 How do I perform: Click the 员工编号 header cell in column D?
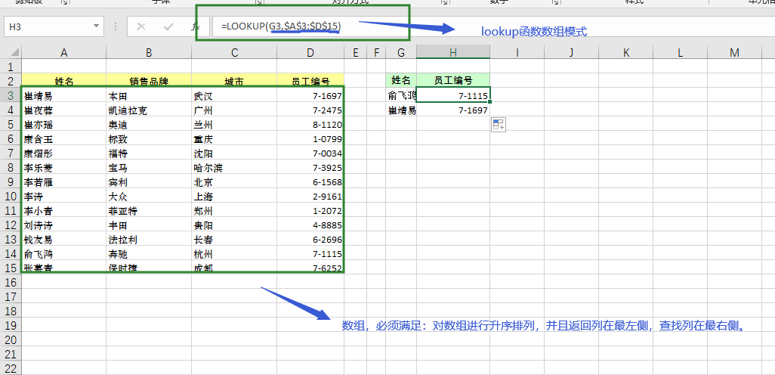click(310, 81)
